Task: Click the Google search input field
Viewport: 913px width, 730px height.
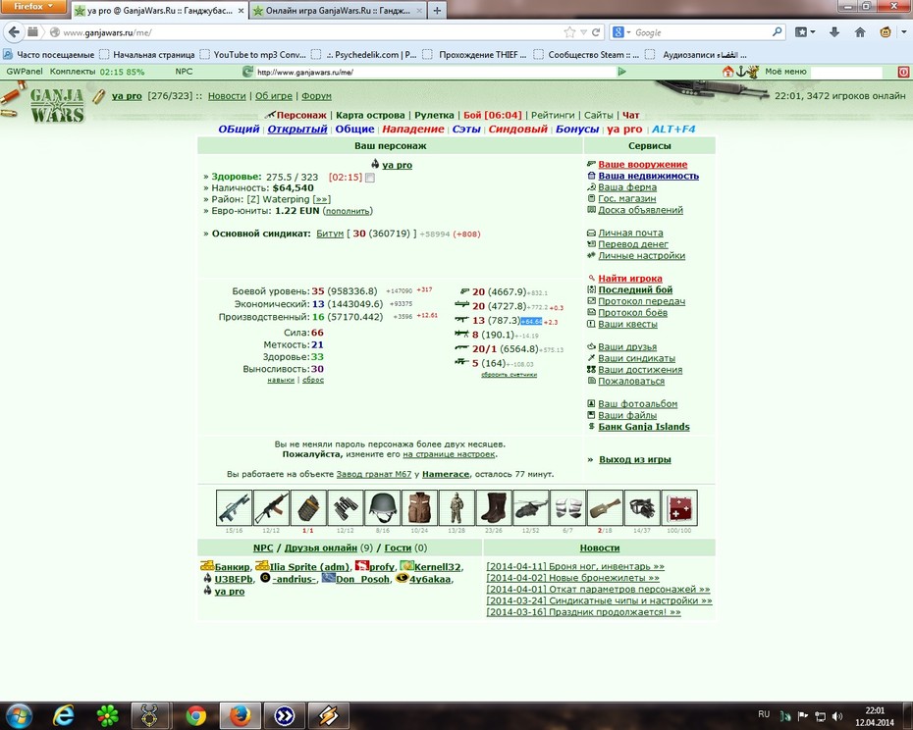Action: click(703, 32)
